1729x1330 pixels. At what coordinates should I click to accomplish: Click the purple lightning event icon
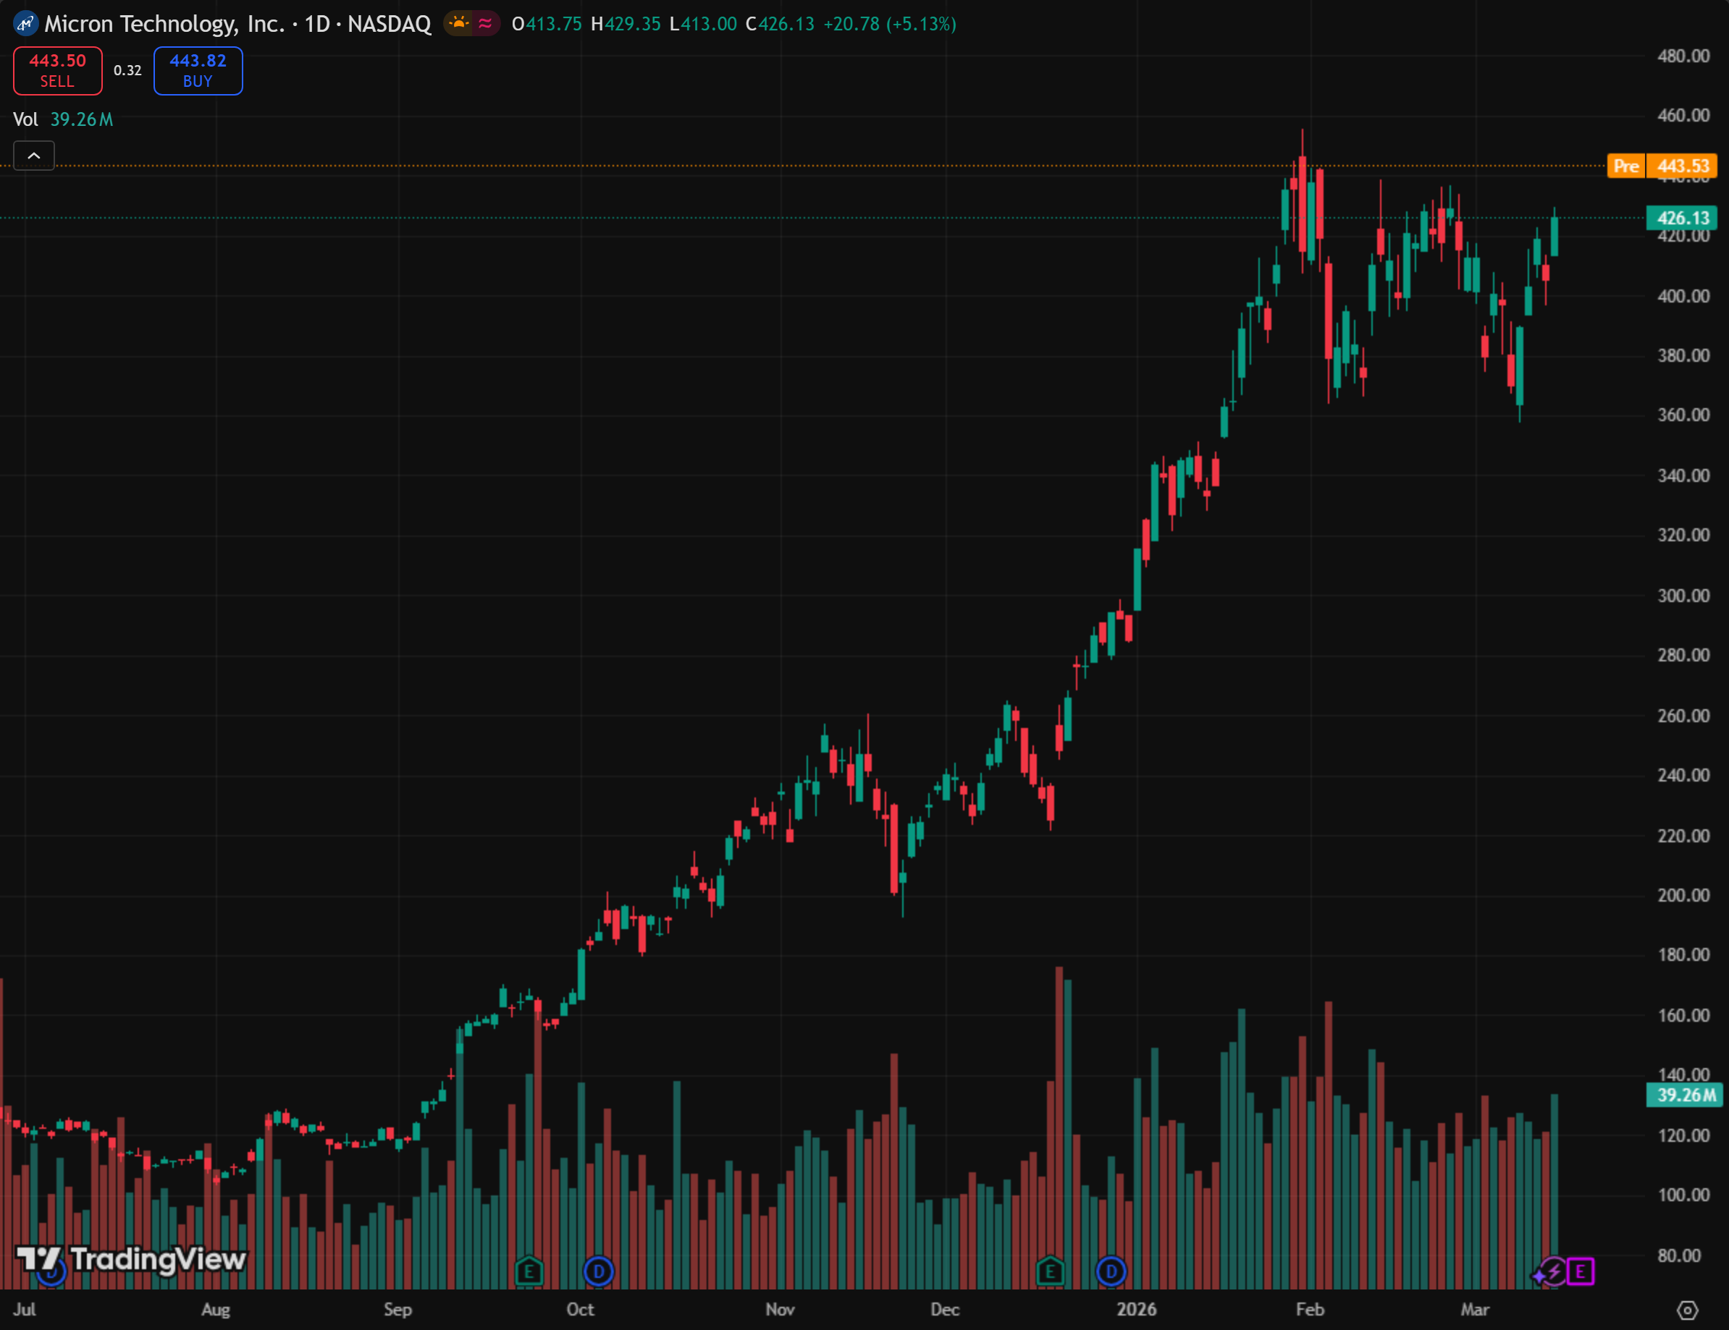(1553, 1271)
